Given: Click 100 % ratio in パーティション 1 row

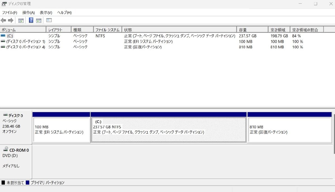Looking at the screenshot, I should point(298,42).
